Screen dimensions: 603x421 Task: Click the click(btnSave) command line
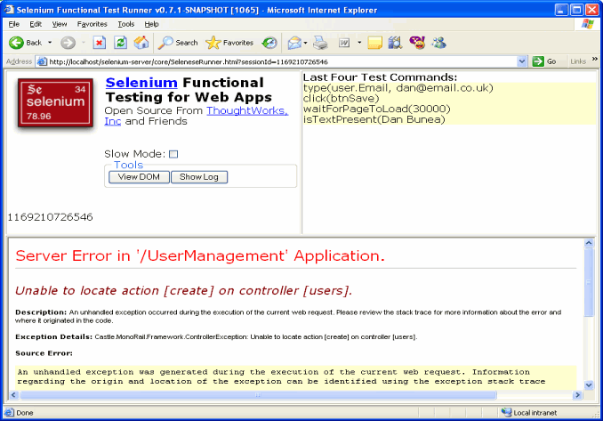(x=342, y=99)
